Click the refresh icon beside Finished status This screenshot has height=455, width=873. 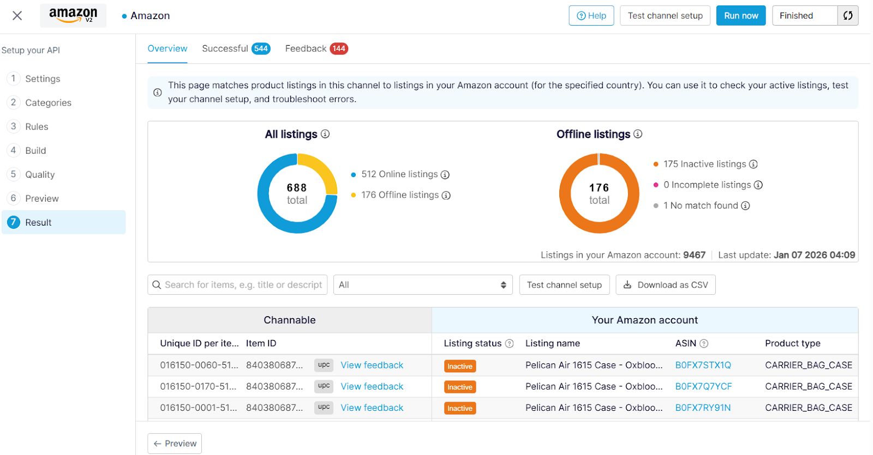[848, 16]
